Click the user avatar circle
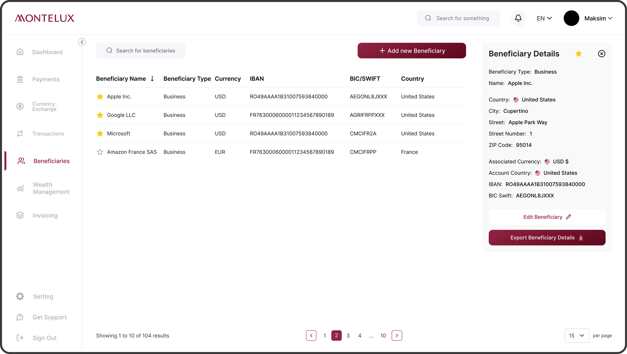627x354 pixels. 571,18
